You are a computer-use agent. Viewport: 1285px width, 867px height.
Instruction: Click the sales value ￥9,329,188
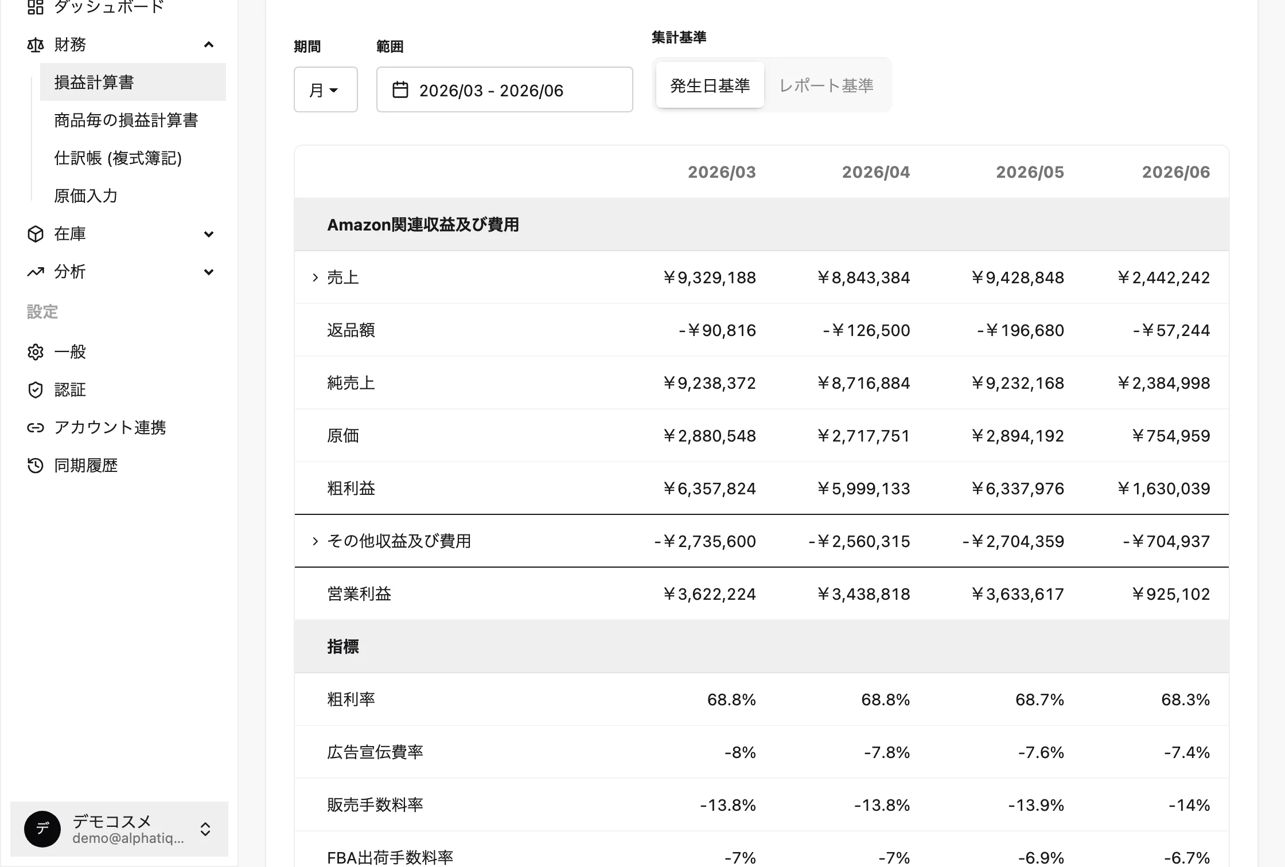click(709, 278)
